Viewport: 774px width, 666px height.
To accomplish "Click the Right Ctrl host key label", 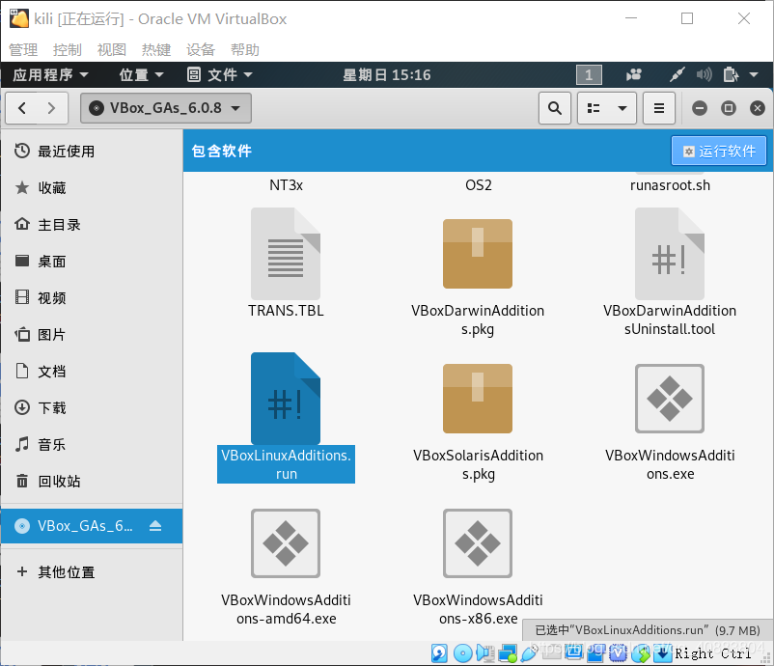I will (x=713, y=653).
